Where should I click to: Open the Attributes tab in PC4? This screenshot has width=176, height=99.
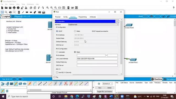pyautogui.click(x=93, y=17)
